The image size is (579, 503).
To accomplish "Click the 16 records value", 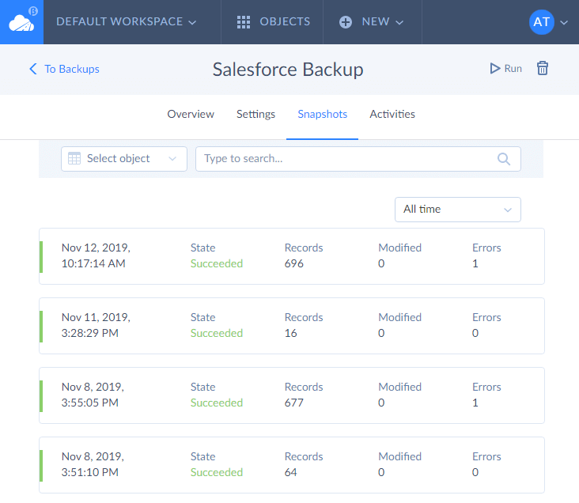I will click(x=290, y=333).
